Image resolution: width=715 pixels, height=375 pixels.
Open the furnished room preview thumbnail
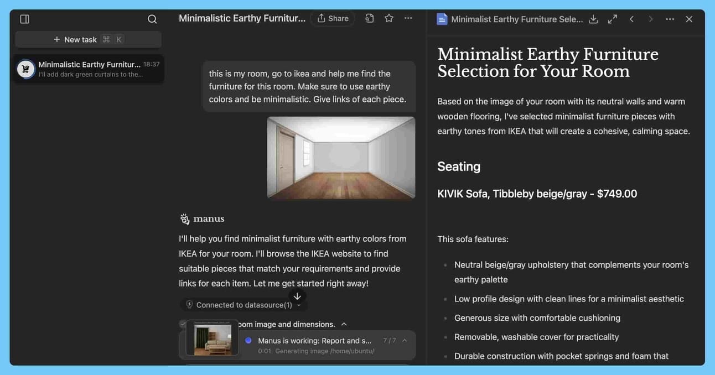point(213,337)
